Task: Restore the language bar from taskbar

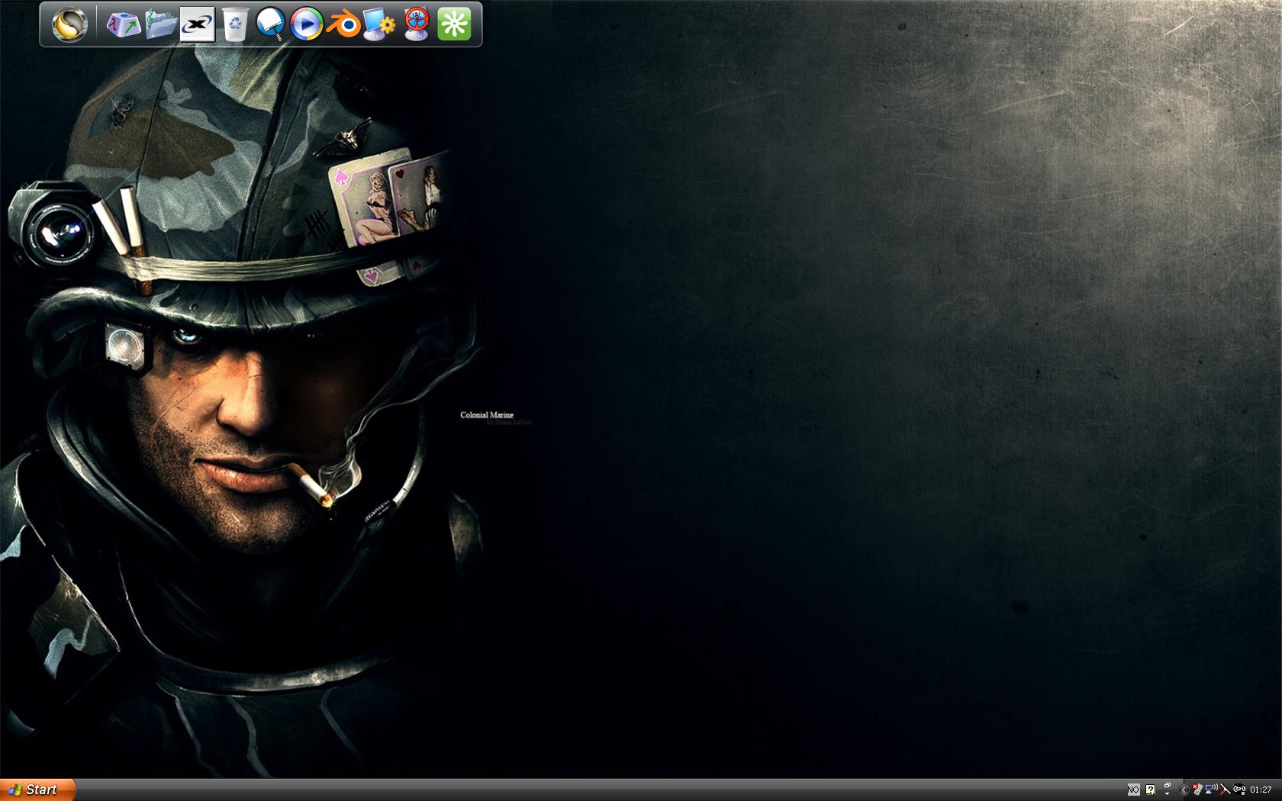Action: coord(1168,785)
